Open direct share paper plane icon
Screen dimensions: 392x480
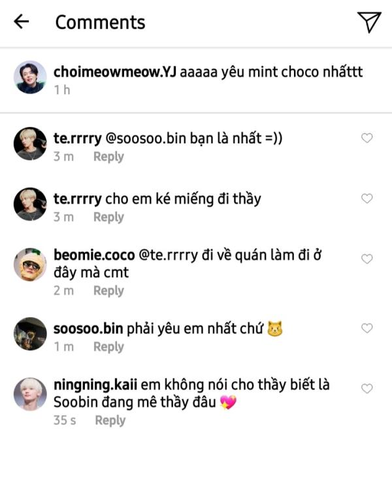coord(369,22)
